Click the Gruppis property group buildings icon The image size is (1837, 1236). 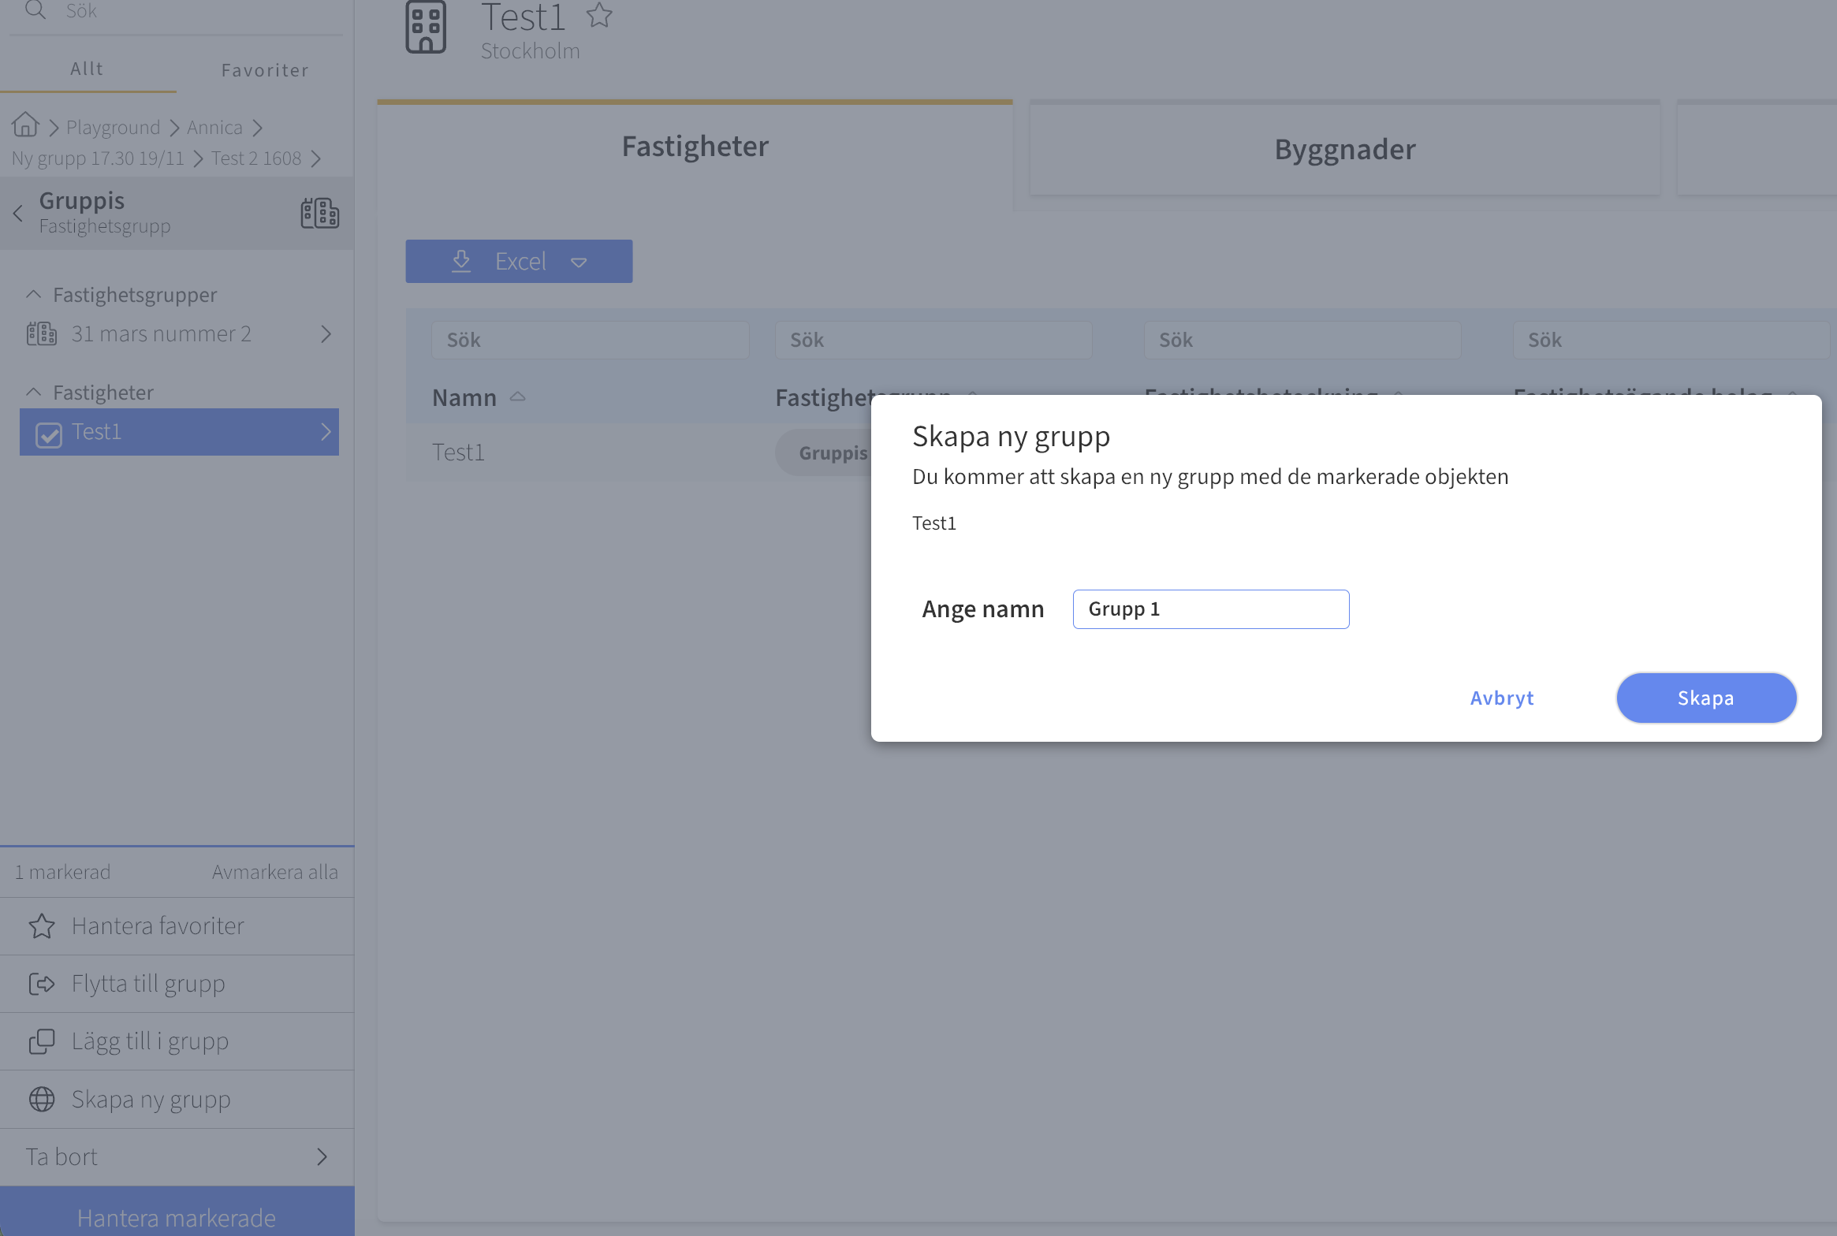pyautogui.click(x=319, y=213)
